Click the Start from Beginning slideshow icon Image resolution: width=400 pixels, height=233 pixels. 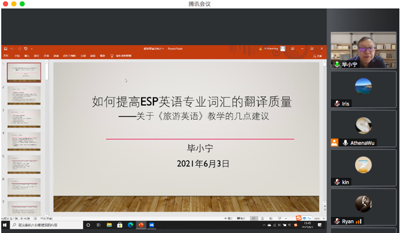click(25, 49)
